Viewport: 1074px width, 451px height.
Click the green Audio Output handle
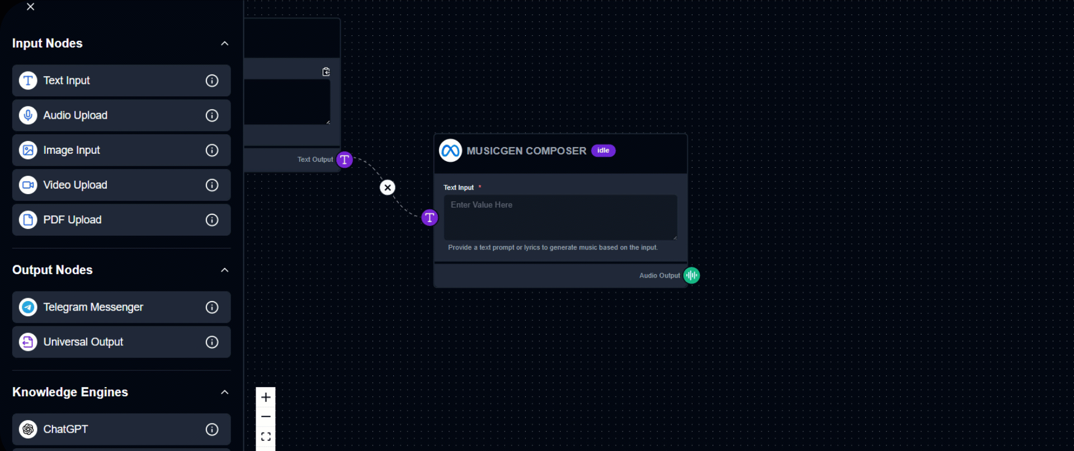[691, 275]
